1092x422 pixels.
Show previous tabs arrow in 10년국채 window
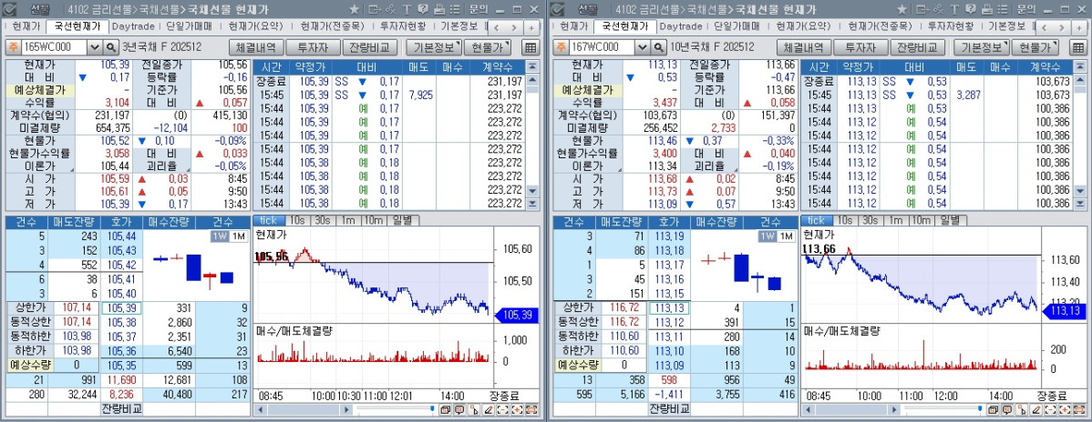point(1046,28)
